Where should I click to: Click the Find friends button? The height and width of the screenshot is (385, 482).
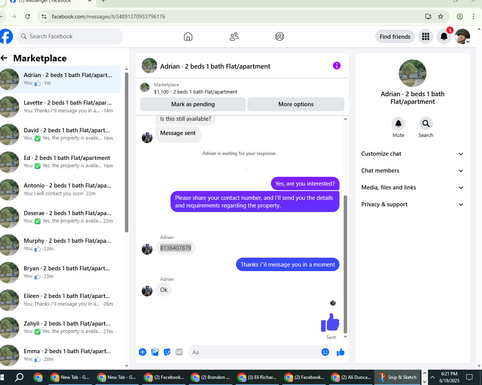tap(395, 37)
